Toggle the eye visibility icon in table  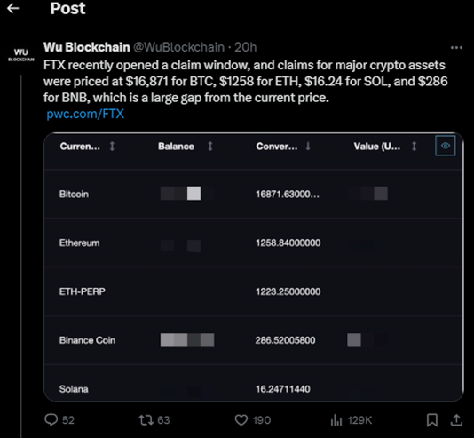(x=446, y=146)
